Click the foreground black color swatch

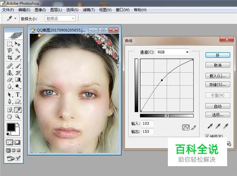(11, 127)
